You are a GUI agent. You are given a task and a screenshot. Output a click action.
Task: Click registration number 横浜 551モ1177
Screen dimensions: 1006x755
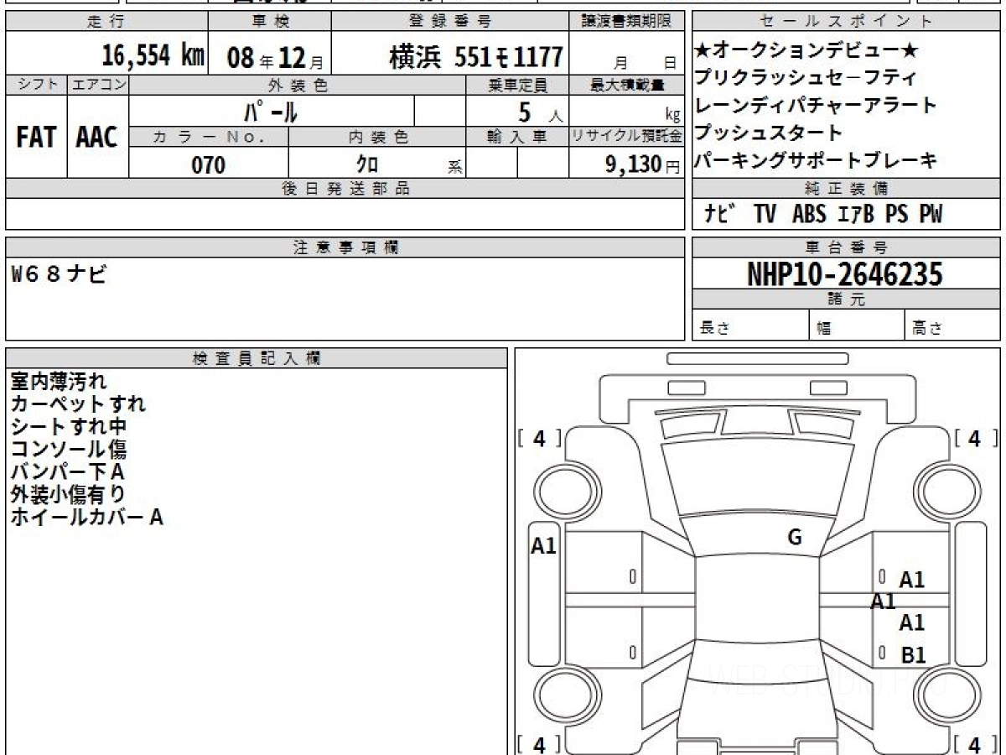click(x=475, y=57)
